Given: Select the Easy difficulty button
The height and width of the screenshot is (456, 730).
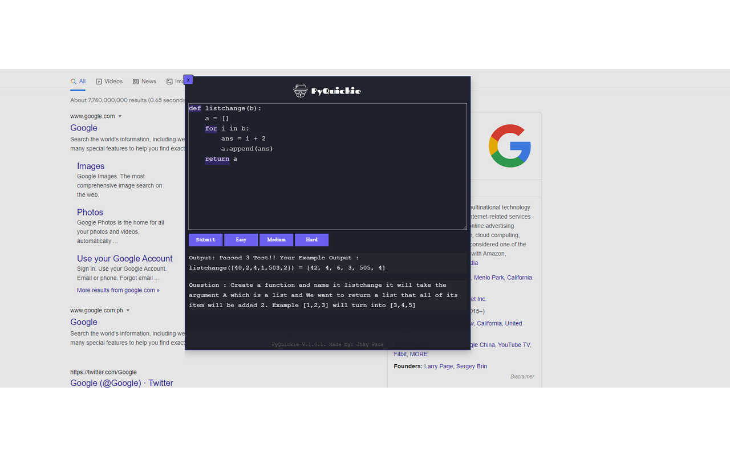Looking at the screenshot, I should [241, 239].
